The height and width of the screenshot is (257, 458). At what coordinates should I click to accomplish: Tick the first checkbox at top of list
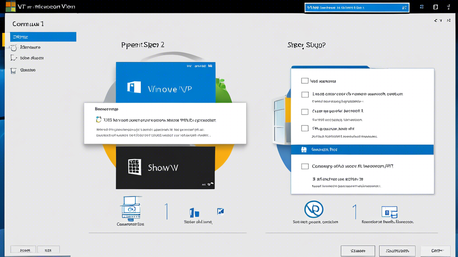point(305,81)
